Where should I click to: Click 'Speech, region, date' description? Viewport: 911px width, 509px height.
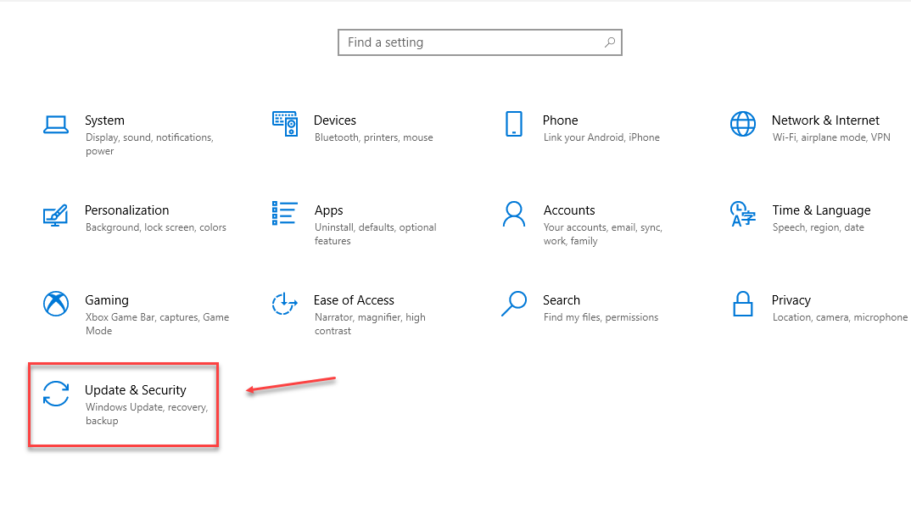click(818, 227)
